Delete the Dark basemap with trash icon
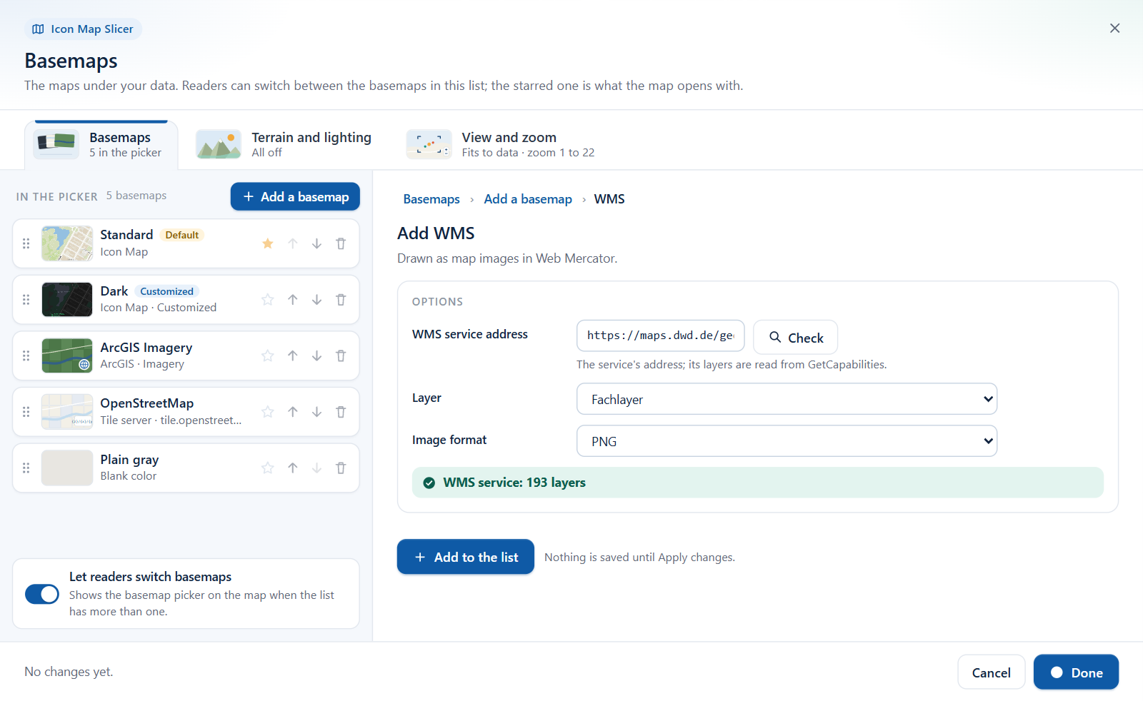This screenshot has width=1143, height=701. [x=341, y=300]
